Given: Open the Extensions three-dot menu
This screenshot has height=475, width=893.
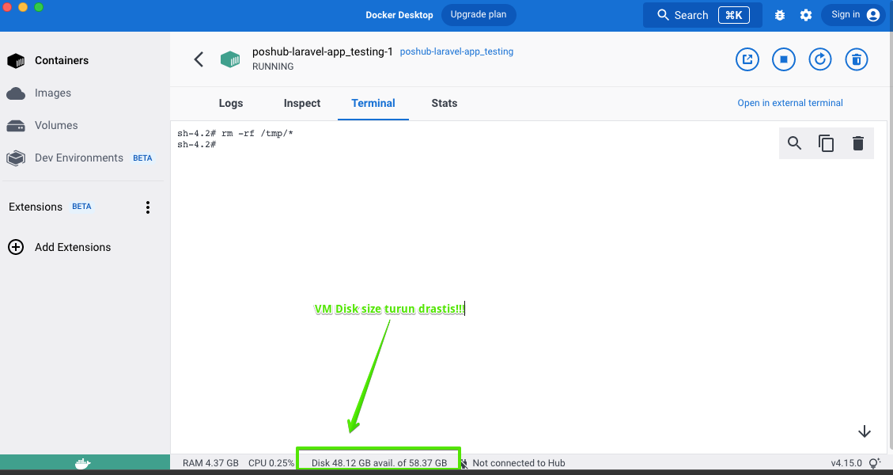Looking at the screenshot, I should [147, 207].
